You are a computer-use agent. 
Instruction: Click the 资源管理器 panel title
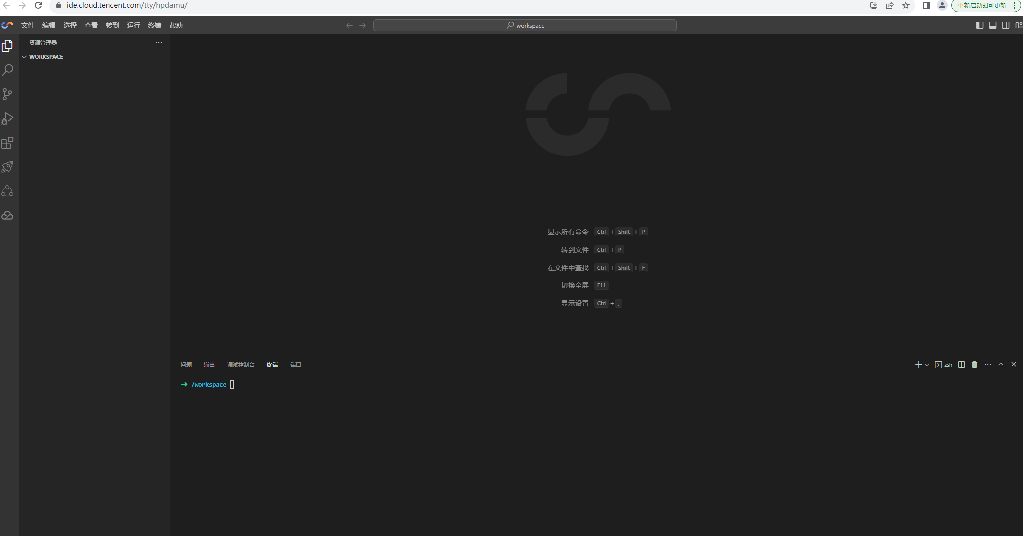click(43, 43)
